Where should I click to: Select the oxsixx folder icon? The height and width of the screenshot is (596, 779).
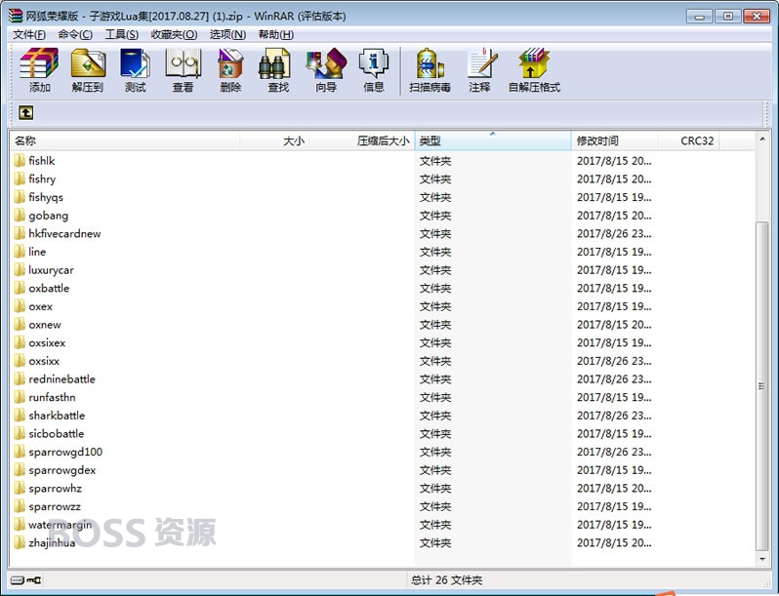click(20, 361)
